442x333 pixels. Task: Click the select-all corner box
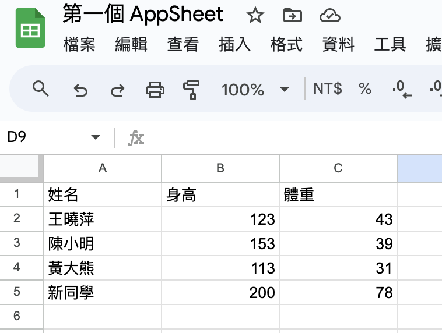click(x=22, y=168)
